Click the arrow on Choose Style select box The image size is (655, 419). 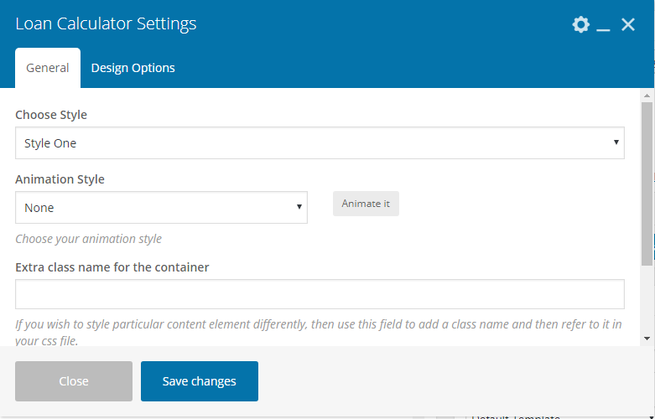coord(616,143)
